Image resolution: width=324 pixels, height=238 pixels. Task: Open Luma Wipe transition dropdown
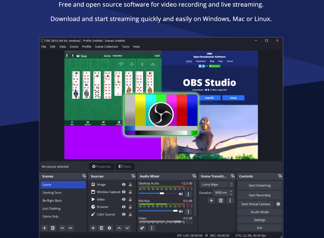[216, 185]
